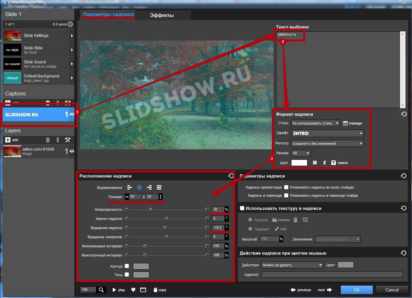
Task: Click edit next to Градиент
Action: coord(280,229)
